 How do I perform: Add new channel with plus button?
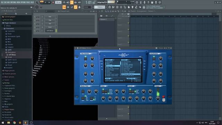[x=50, y=36]
